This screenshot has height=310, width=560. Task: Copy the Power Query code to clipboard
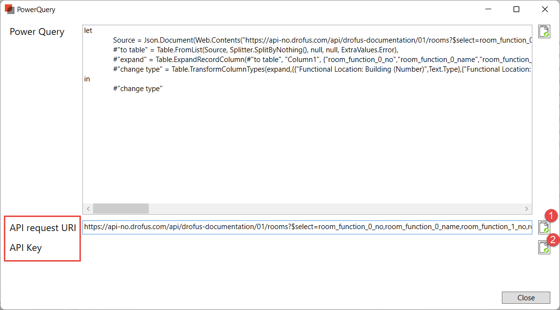(544, 31)
